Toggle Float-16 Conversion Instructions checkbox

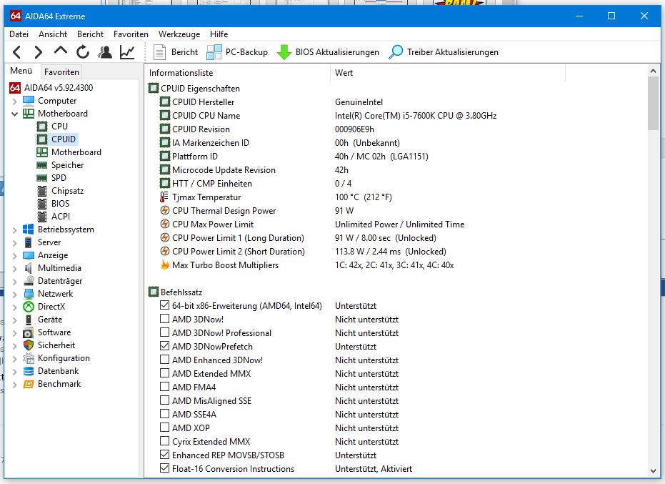[x=164, y=468]
